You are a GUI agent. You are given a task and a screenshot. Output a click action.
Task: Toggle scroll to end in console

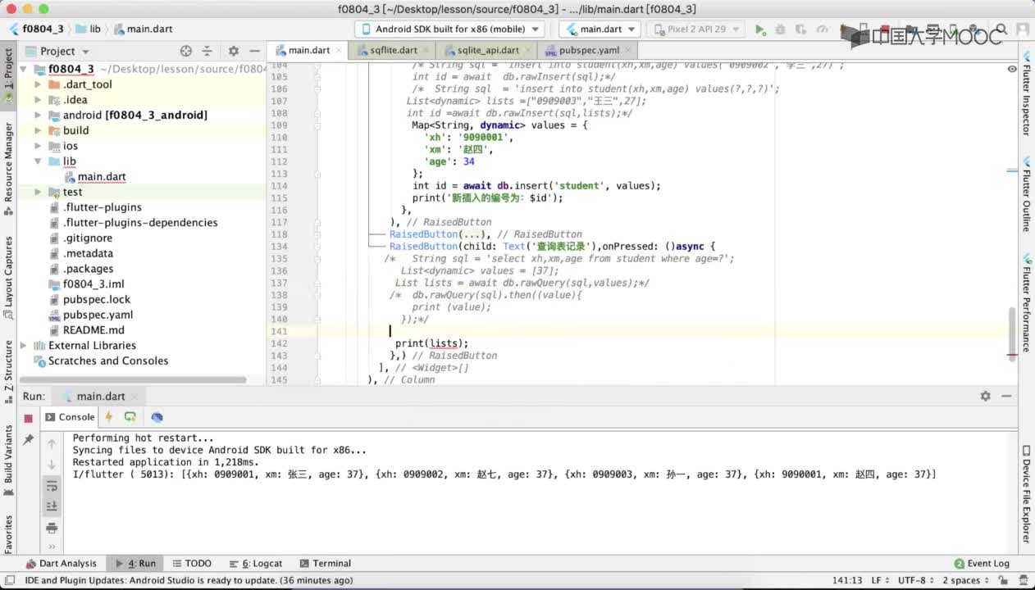click(52, 506)
